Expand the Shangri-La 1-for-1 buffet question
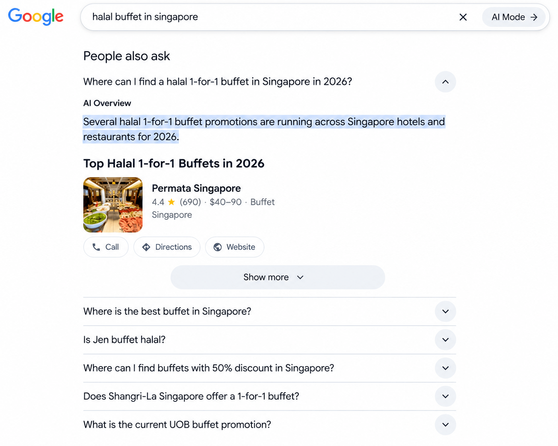Viewport: 558px width, 446px height. [x=270, y=396]
